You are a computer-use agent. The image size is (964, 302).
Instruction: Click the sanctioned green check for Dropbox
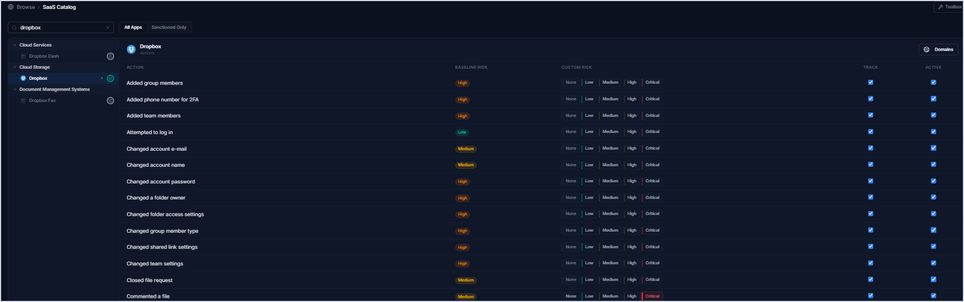point(110,78)
